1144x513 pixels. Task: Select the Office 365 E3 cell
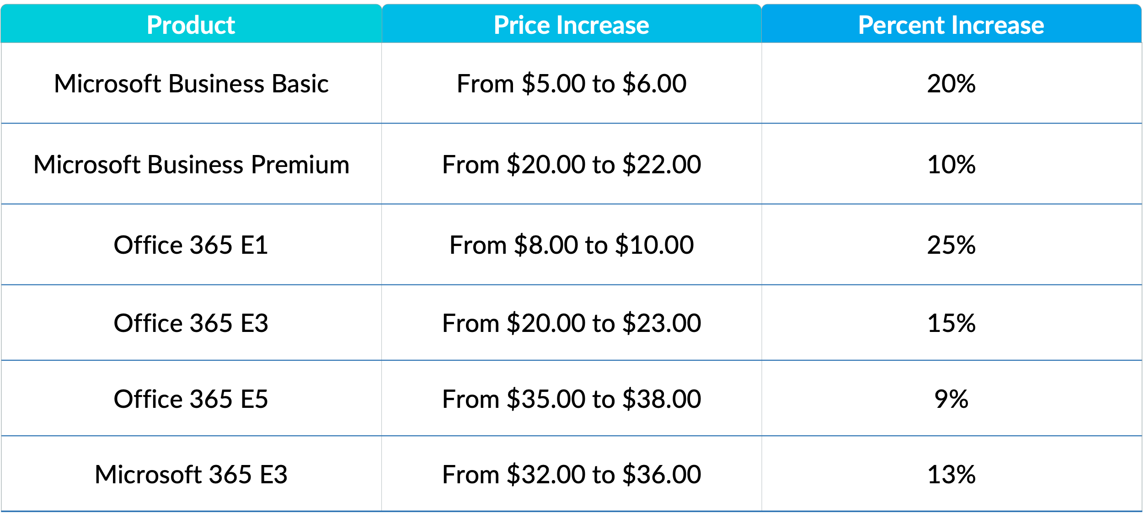[191, 323]
